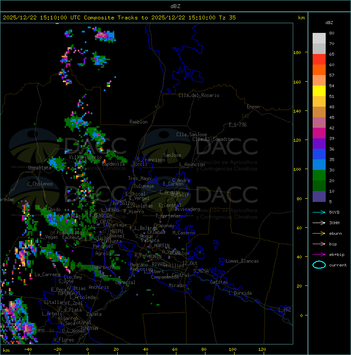Click the 'L_Asuncion' map label
The height and width of the screenshot is (355, 351).
(x=192, y=164)
